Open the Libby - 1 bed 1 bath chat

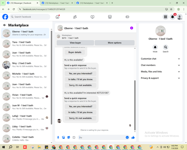pyautogui.click(x=25, y=128)
